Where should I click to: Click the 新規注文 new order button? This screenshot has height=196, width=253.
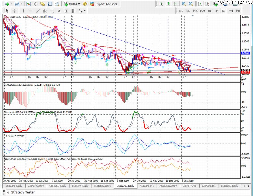(72, 4)
